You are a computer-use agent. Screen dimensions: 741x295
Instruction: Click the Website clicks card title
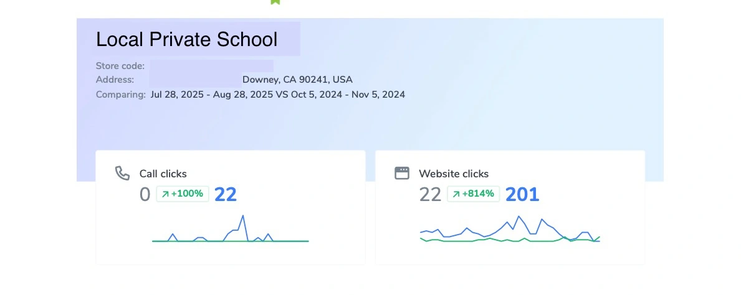[454, 174]
